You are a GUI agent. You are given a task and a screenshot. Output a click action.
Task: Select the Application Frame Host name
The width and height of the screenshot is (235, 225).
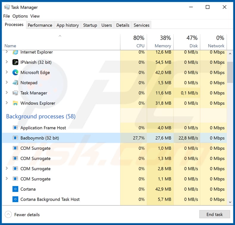coord(43,128)
